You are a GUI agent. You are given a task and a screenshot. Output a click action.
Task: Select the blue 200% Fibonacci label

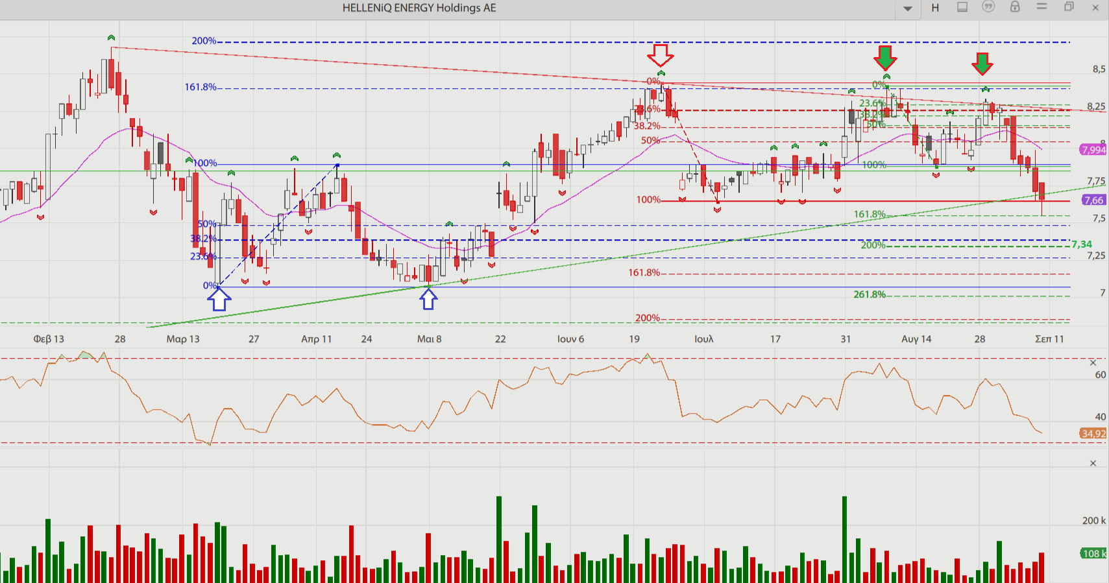(204, 41)
